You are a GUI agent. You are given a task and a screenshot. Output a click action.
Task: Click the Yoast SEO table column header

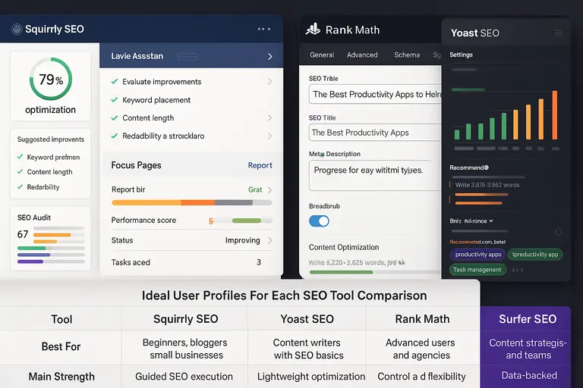point(307,319)
